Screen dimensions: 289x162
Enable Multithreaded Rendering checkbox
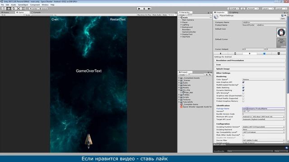click(x=243, y=85)
